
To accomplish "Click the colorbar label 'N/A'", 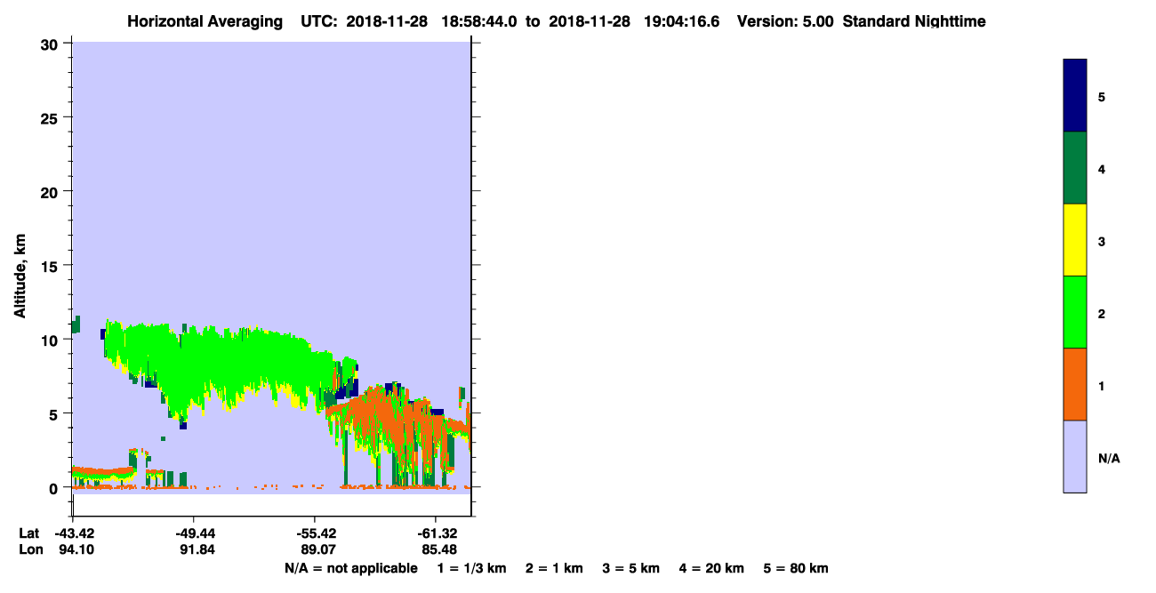I will coord(1109,459).
